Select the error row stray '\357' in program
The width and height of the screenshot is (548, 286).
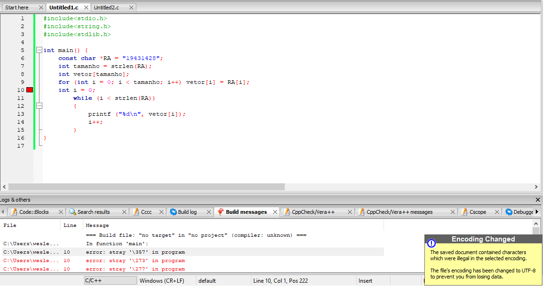[192, 252]
